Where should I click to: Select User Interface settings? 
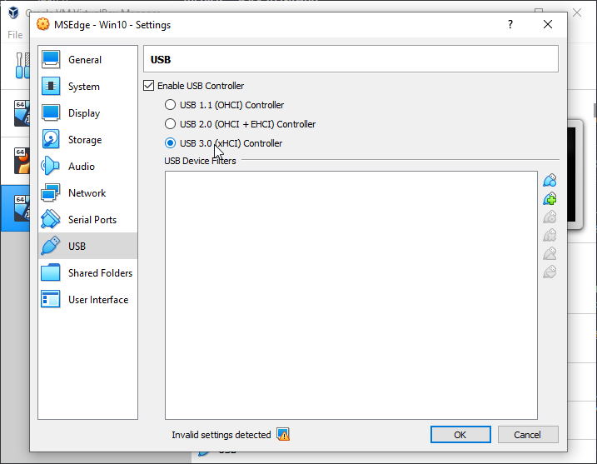pos(97,300)
